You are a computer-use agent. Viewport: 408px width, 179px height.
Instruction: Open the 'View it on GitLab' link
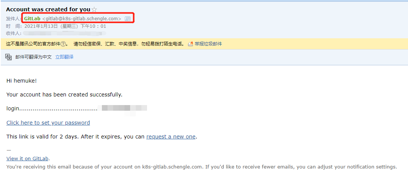coord(27,158)
